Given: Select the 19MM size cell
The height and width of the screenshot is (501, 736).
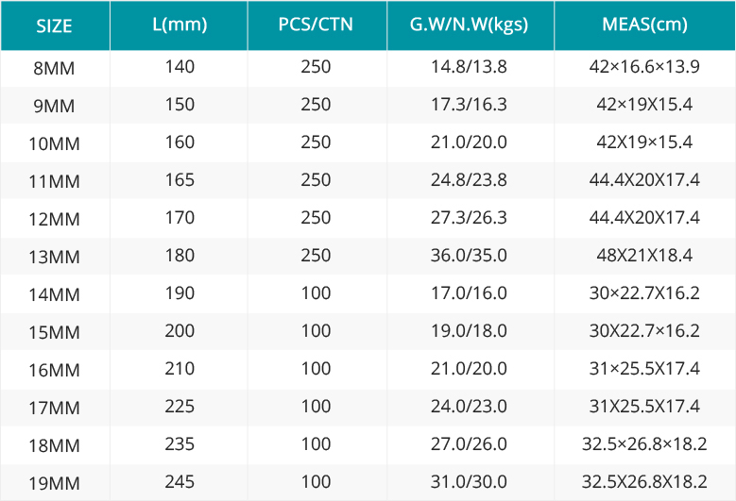Looking at the screenshot, I should [x=55, y=483].
